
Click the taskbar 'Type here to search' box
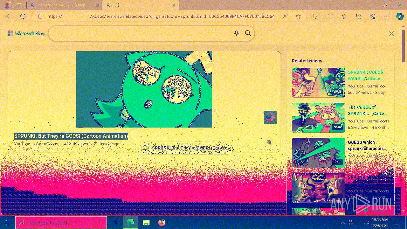(x=61, y=223)
